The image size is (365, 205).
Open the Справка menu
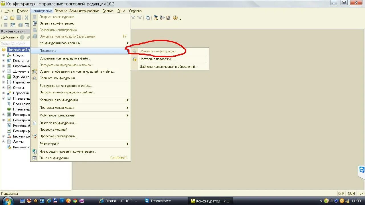[x=135, y=11]
